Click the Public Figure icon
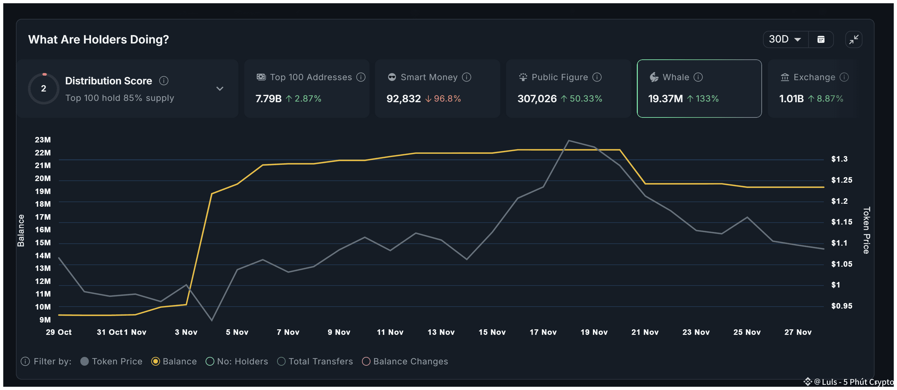Viewport: 897px width, 390px height. point(523,77)
